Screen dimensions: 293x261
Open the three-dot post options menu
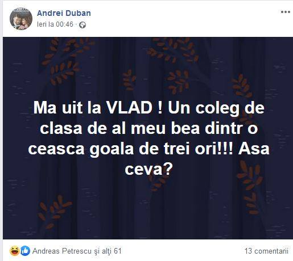pos(286,12)
